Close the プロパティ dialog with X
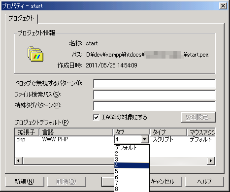This screenshot has height=192, width=230. click(x=223, y=6)
